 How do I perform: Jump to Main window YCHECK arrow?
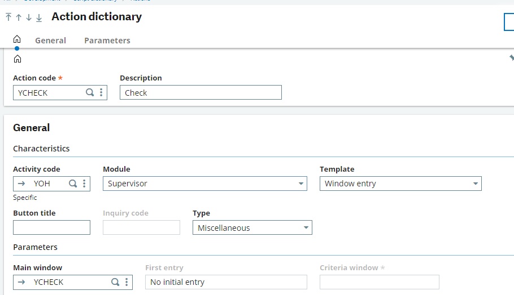(21, 282)
